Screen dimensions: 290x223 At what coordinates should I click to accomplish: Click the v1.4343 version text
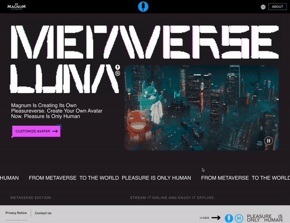click(204, 218)
